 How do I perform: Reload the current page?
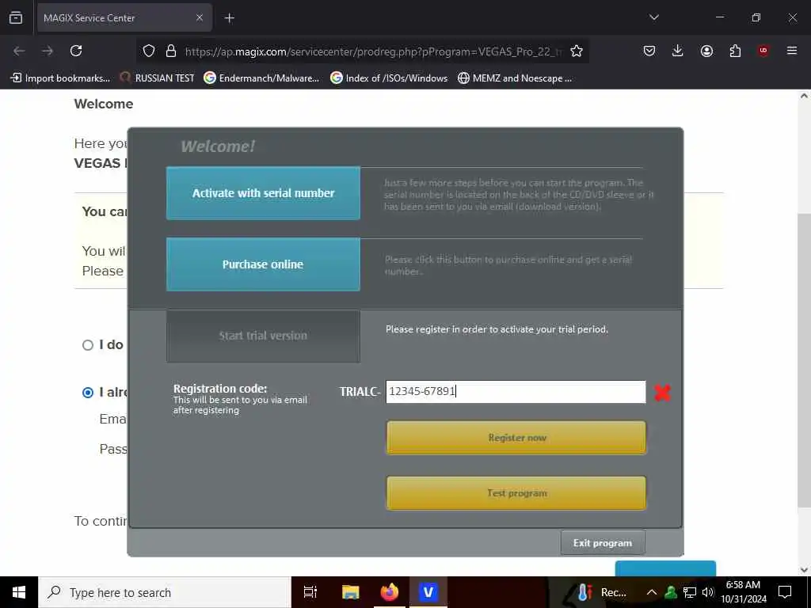tap(76, 51)
